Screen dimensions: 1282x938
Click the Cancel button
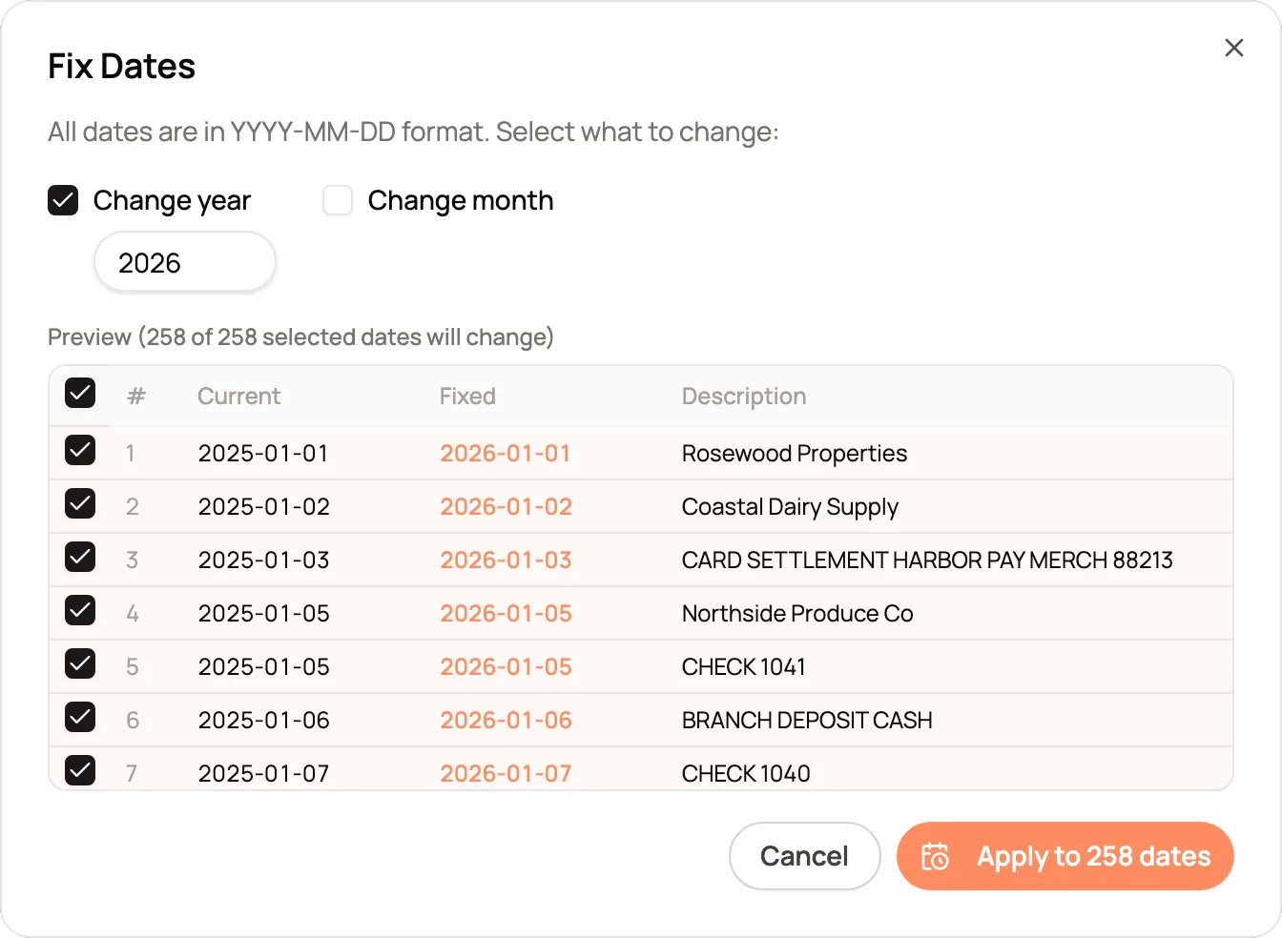[804, 856]
